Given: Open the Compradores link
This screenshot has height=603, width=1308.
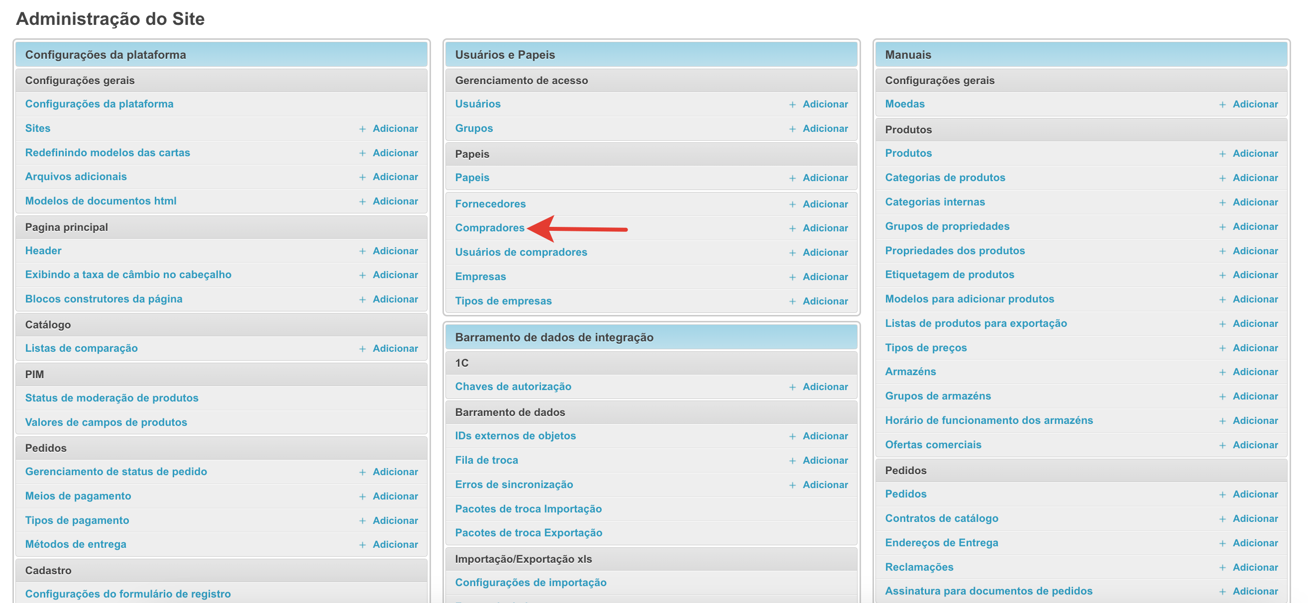Looking at the screenshot, I should click(489, 228).
